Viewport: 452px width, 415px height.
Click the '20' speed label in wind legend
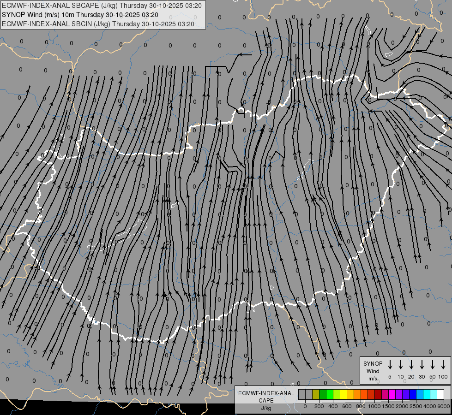(411, 377)
